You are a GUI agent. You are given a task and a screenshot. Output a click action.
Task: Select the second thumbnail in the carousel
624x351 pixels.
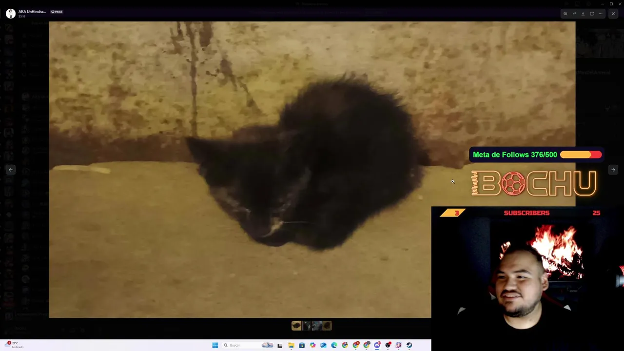pyautogui.click(x=307, y=326)
